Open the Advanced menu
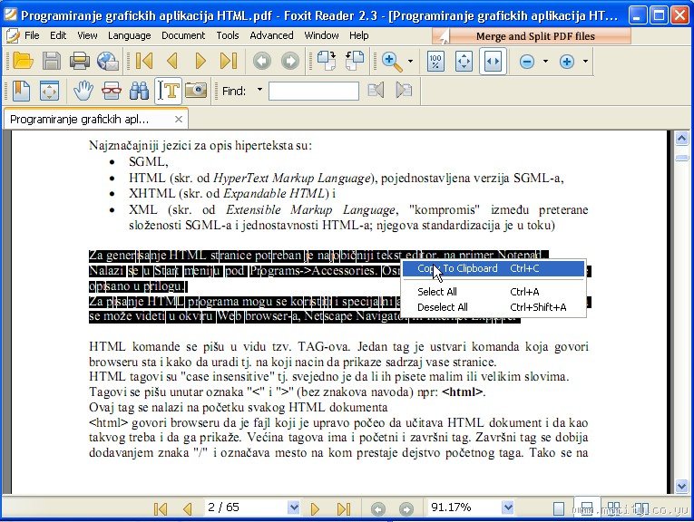 [271, 35]
